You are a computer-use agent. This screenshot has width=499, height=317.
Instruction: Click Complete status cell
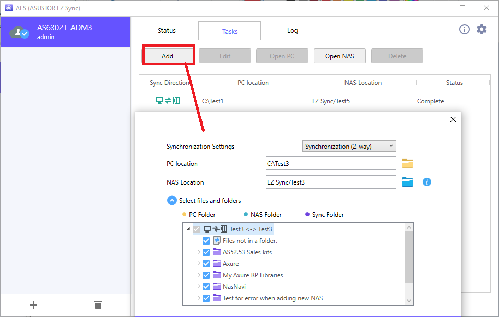[x=430, y=101]
